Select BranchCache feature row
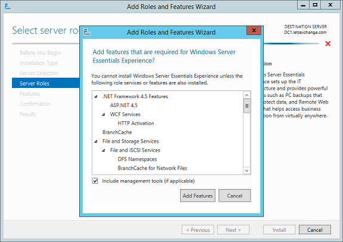343x242 pixels. [117, 133]
